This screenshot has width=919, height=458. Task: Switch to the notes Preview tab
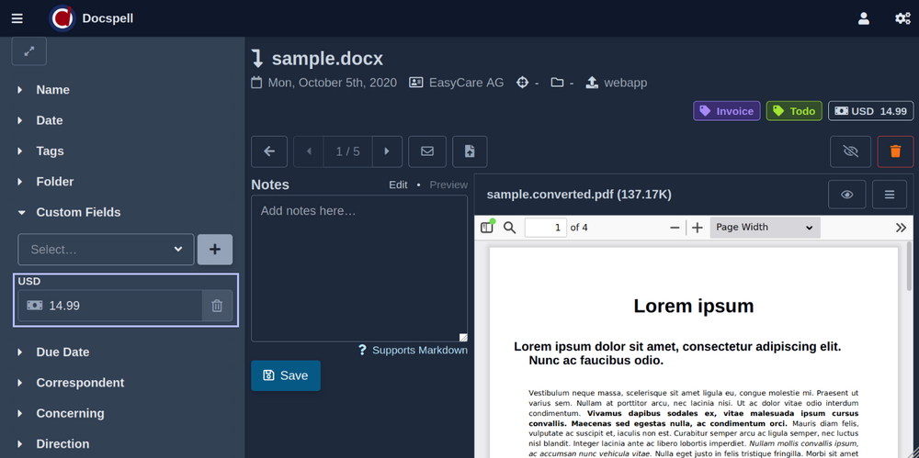448,184
